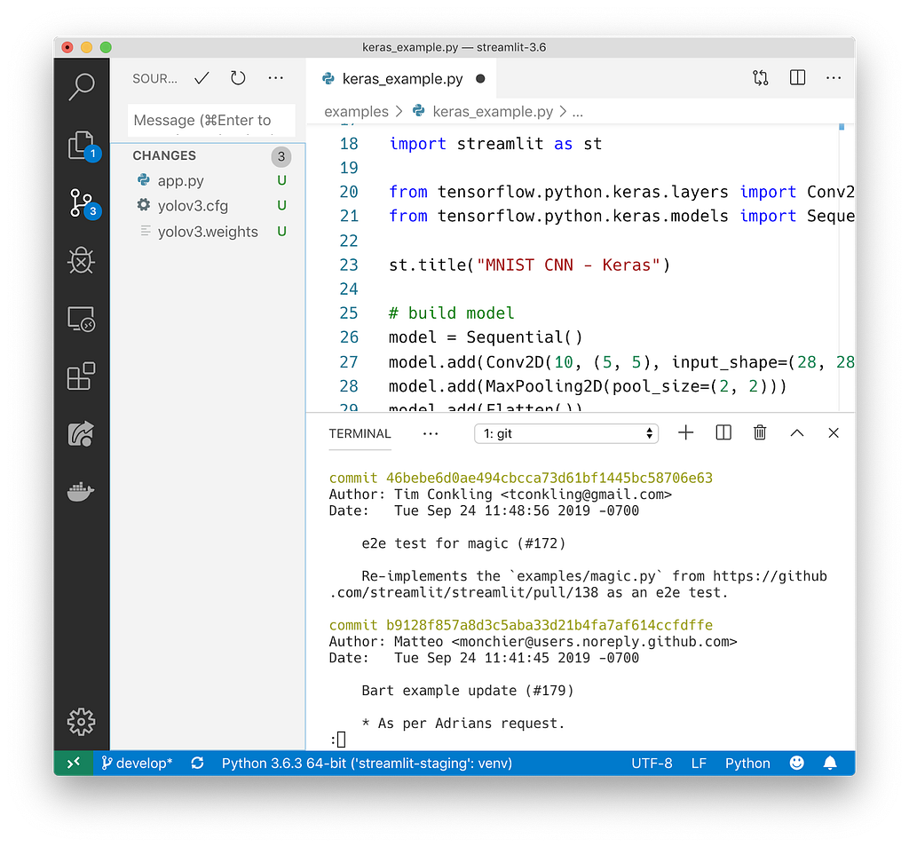The image size is (909, 847).
Task: Click 'import streamlit as st' code line
Action: [x=495, y=144]
